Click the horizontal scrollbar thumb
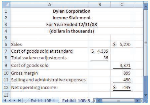The width and height of the screenshot is (150, 105). (118, 101)
